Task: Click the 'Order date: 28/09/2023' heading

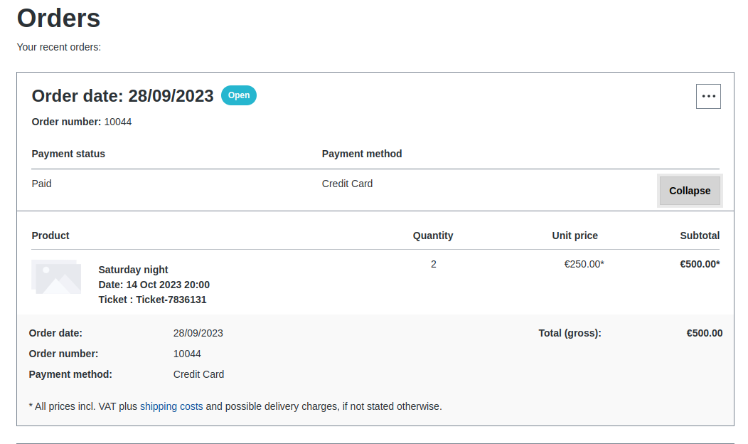Action: coord(122,96)
